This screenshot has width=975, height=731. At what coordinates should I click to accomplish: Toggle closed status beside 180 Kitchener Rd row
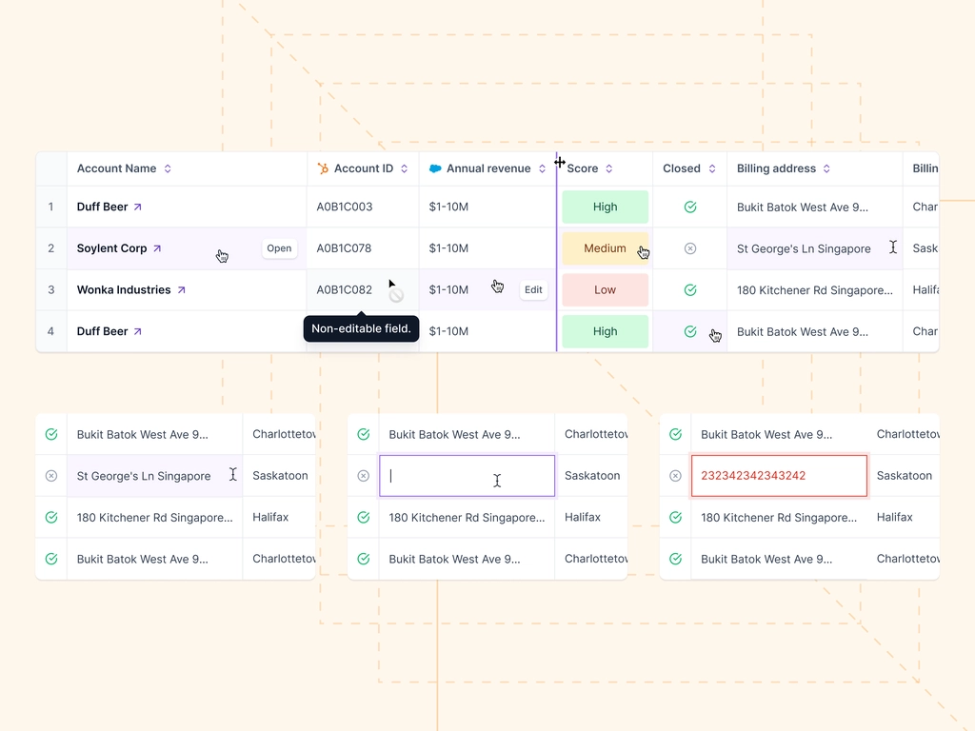[50, 517]
